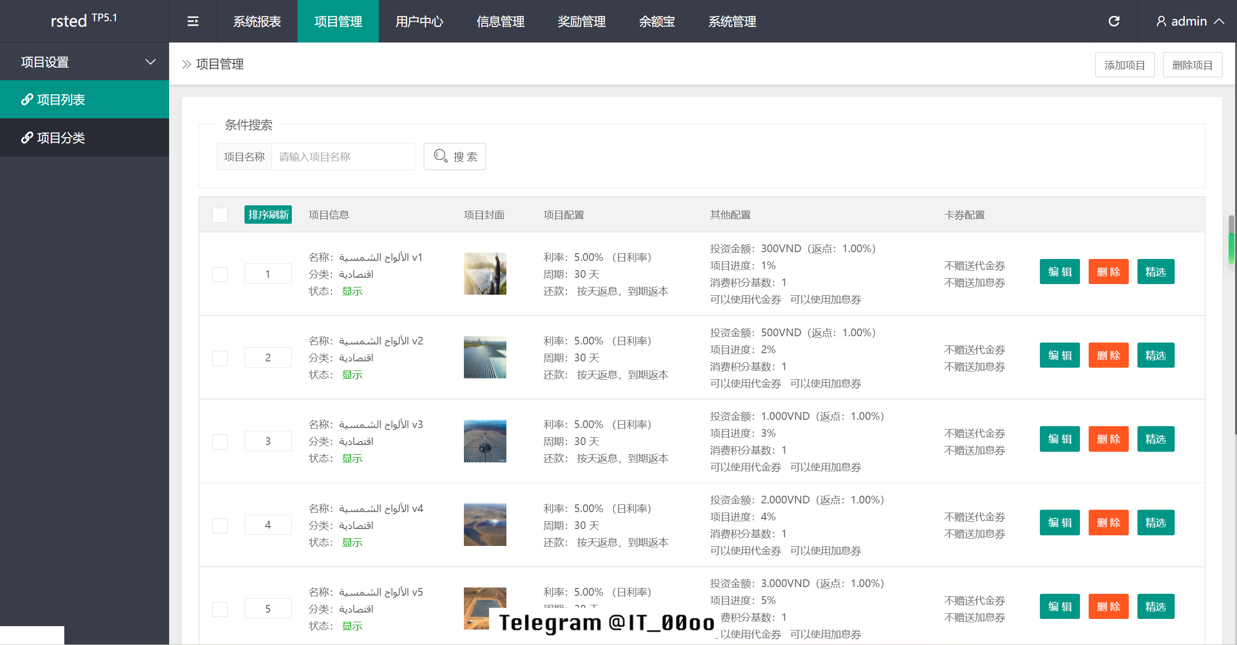Click 卡券配置 column header
Viewport: 1237px width, 645px height.
click(964, 215)
